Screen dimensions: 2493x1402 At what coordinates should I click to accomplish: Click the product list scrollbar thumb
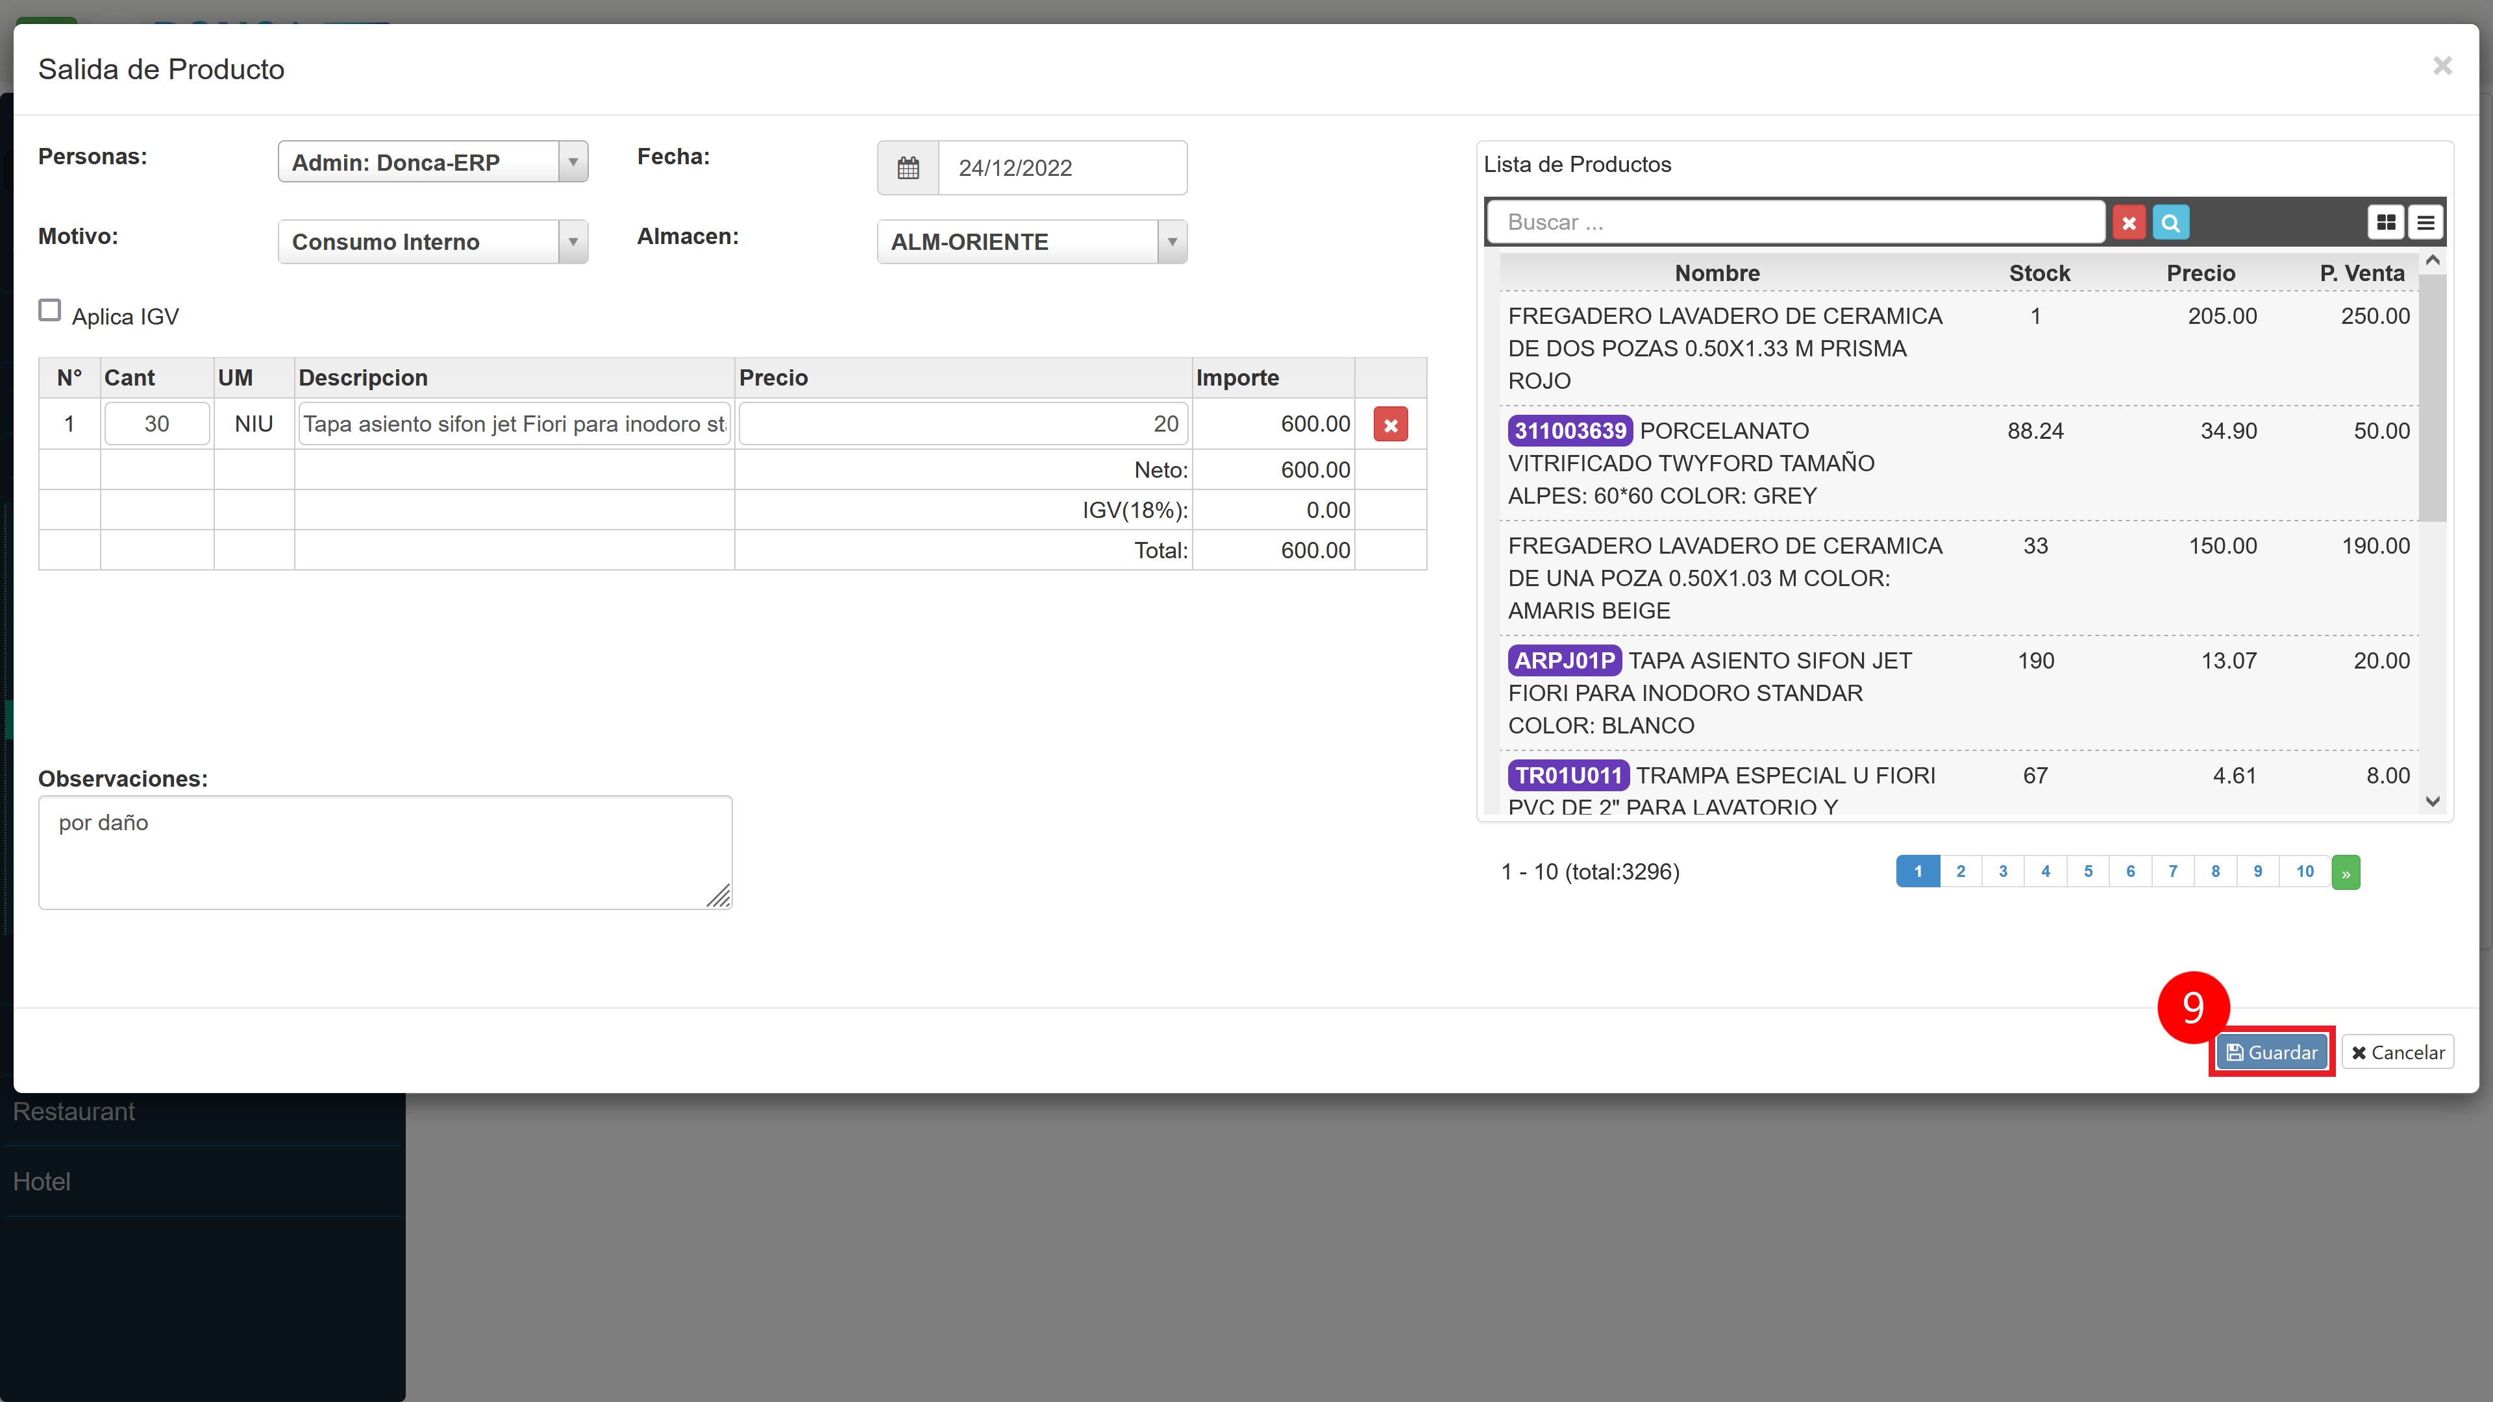pos(2432,398)
